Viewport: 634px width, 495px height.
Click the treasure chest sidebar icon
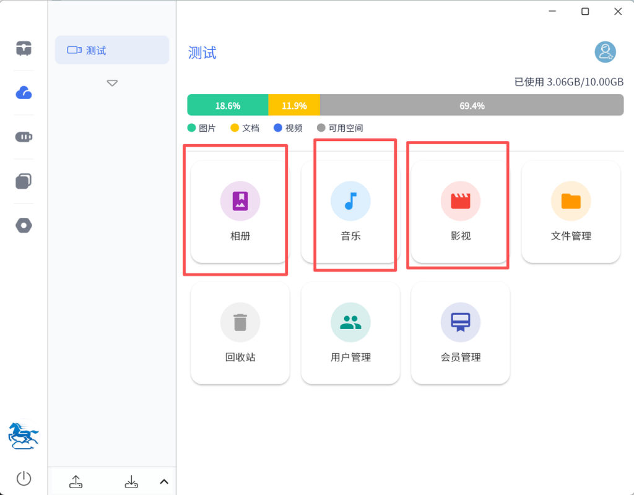tap(24, 48)
